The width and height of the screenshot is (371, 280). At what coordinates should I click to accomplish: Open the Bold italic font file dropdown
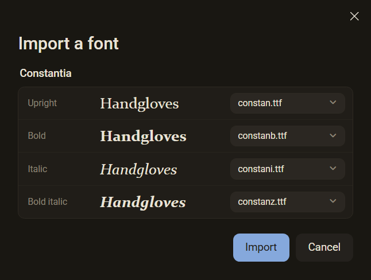point(288,202)
